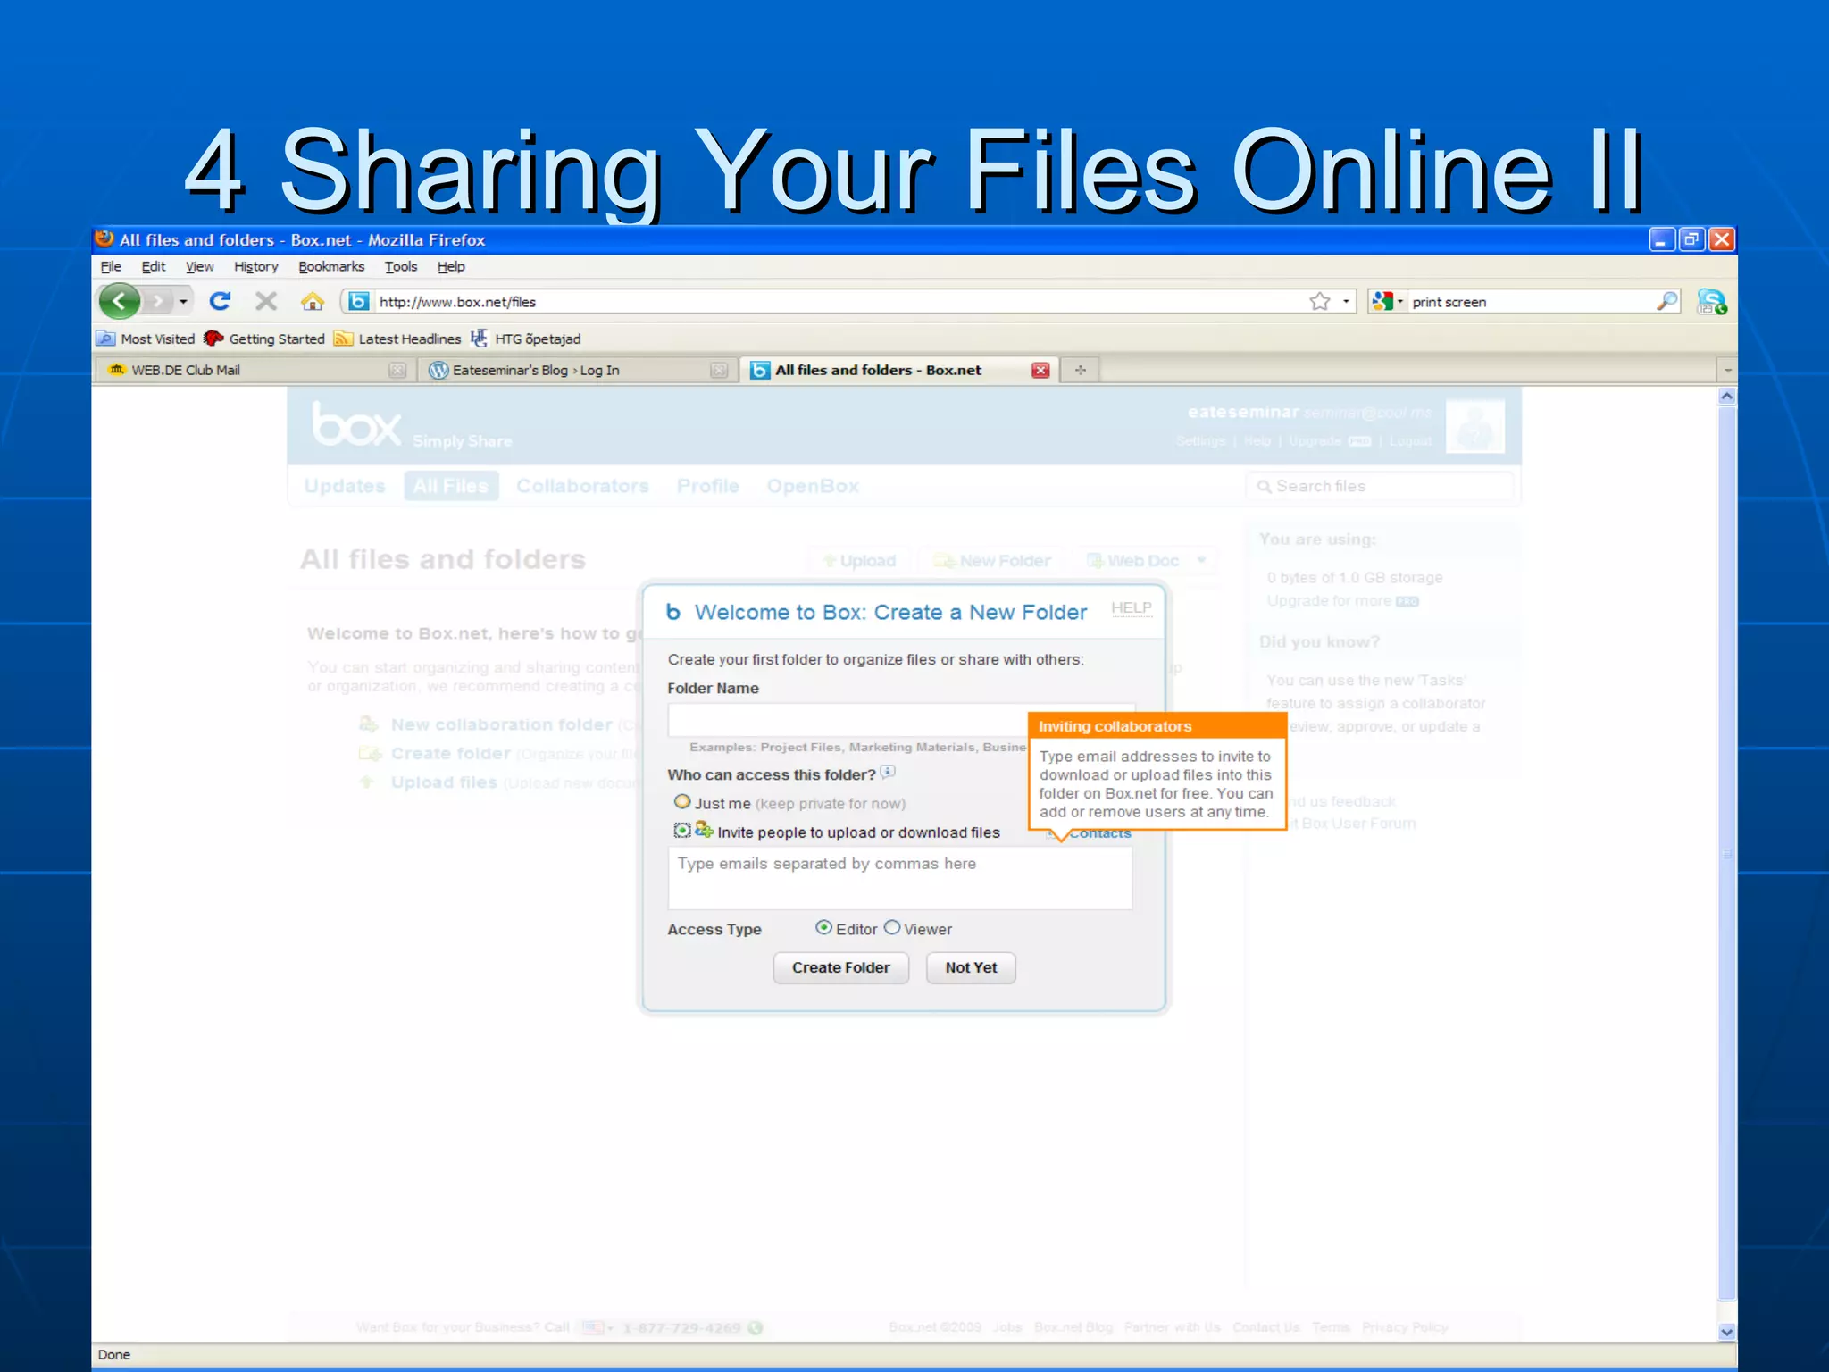Open the list all tabs dropdown

pyautogui.click(x=1727, y=370)
